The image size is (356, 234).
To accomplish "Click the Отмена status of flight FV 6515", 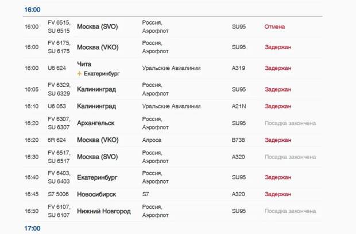I will (274, 27).
